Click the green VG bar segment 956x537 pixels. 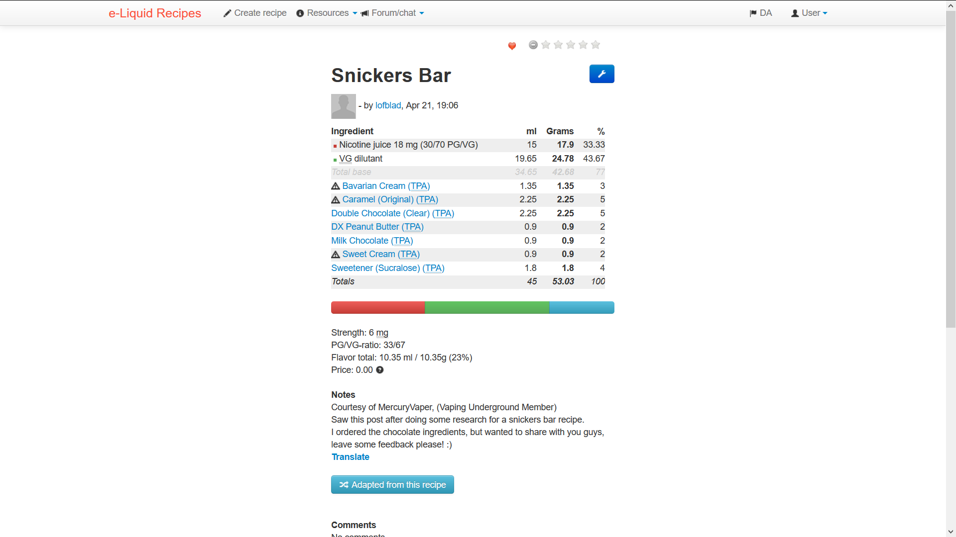tap(487, 307)
